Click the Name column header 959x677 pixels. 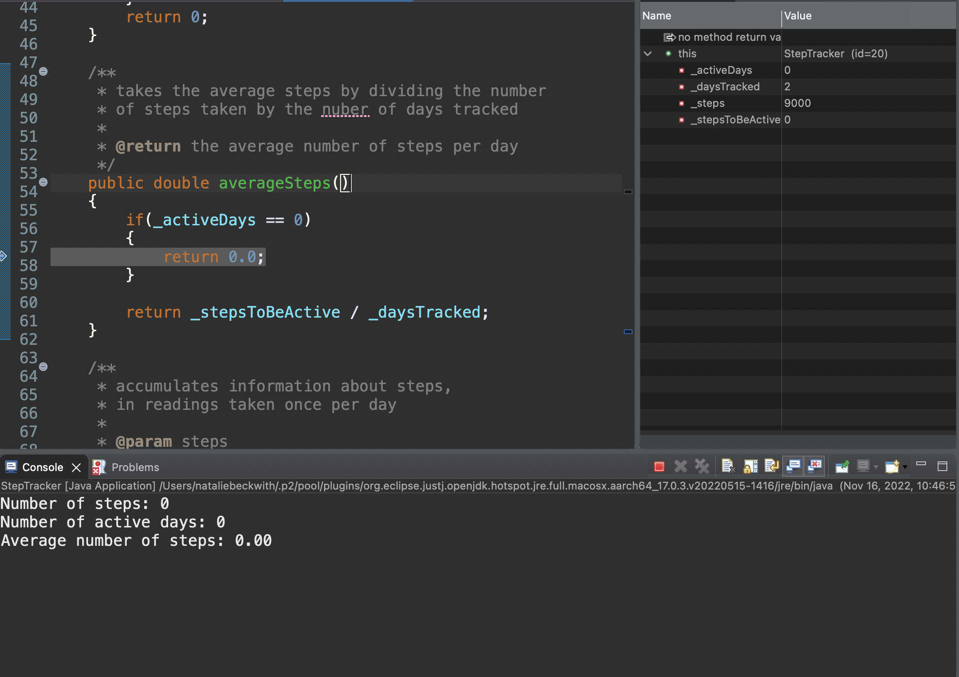pyautogui.click(x=657, y=16)
